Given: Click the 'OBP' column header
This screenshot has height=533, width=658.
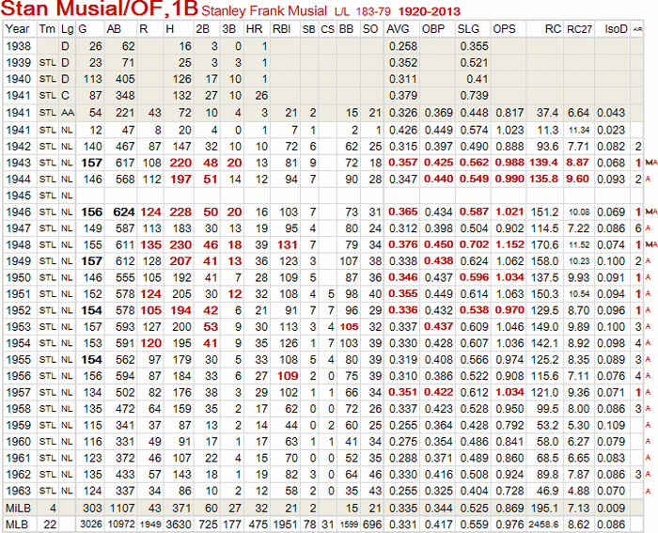Looking at the screenshot, I should click(434, 29).
